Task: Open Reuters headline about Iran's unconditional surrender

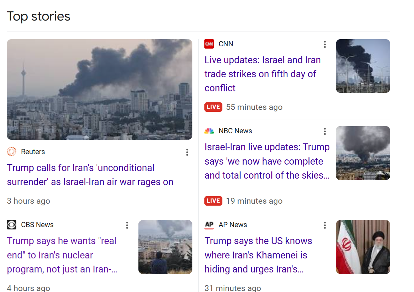Action: pyautogui.click(x=90, y=175)
